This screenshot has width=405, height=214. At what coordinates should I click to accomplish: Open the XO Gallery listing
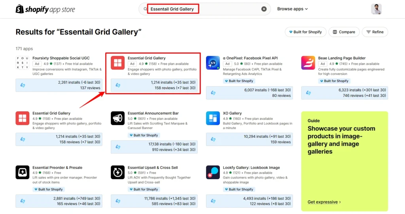(x=232, y=113)
